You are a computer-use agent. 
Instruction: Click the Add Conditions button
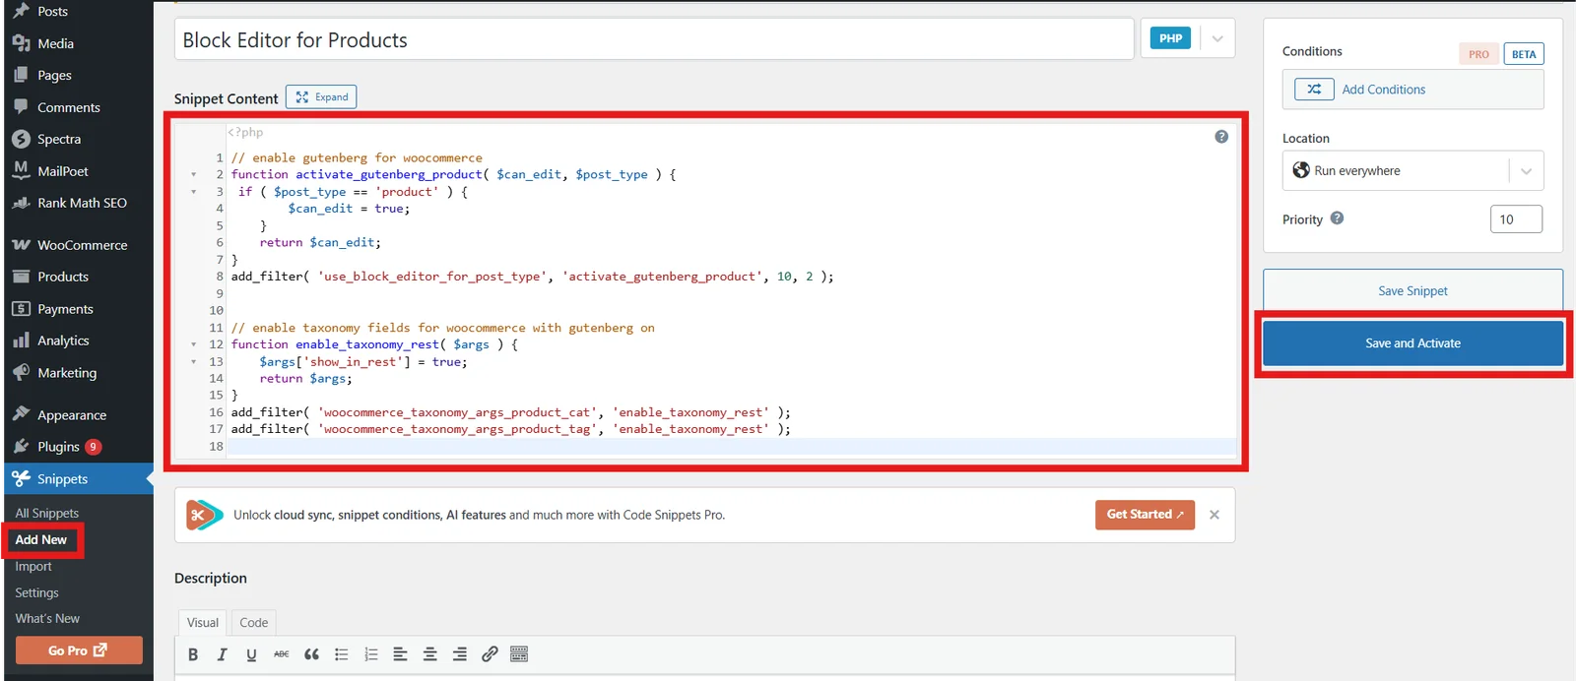[1412, 90]
